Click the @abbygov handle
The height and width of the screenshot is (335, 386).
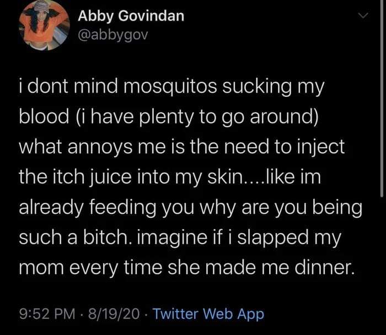coord(113,35)
